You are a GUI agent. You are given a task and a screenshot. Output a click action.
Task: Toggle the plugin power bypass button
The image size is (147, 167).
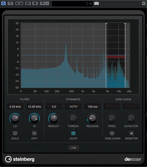click(x=3, y=3)
